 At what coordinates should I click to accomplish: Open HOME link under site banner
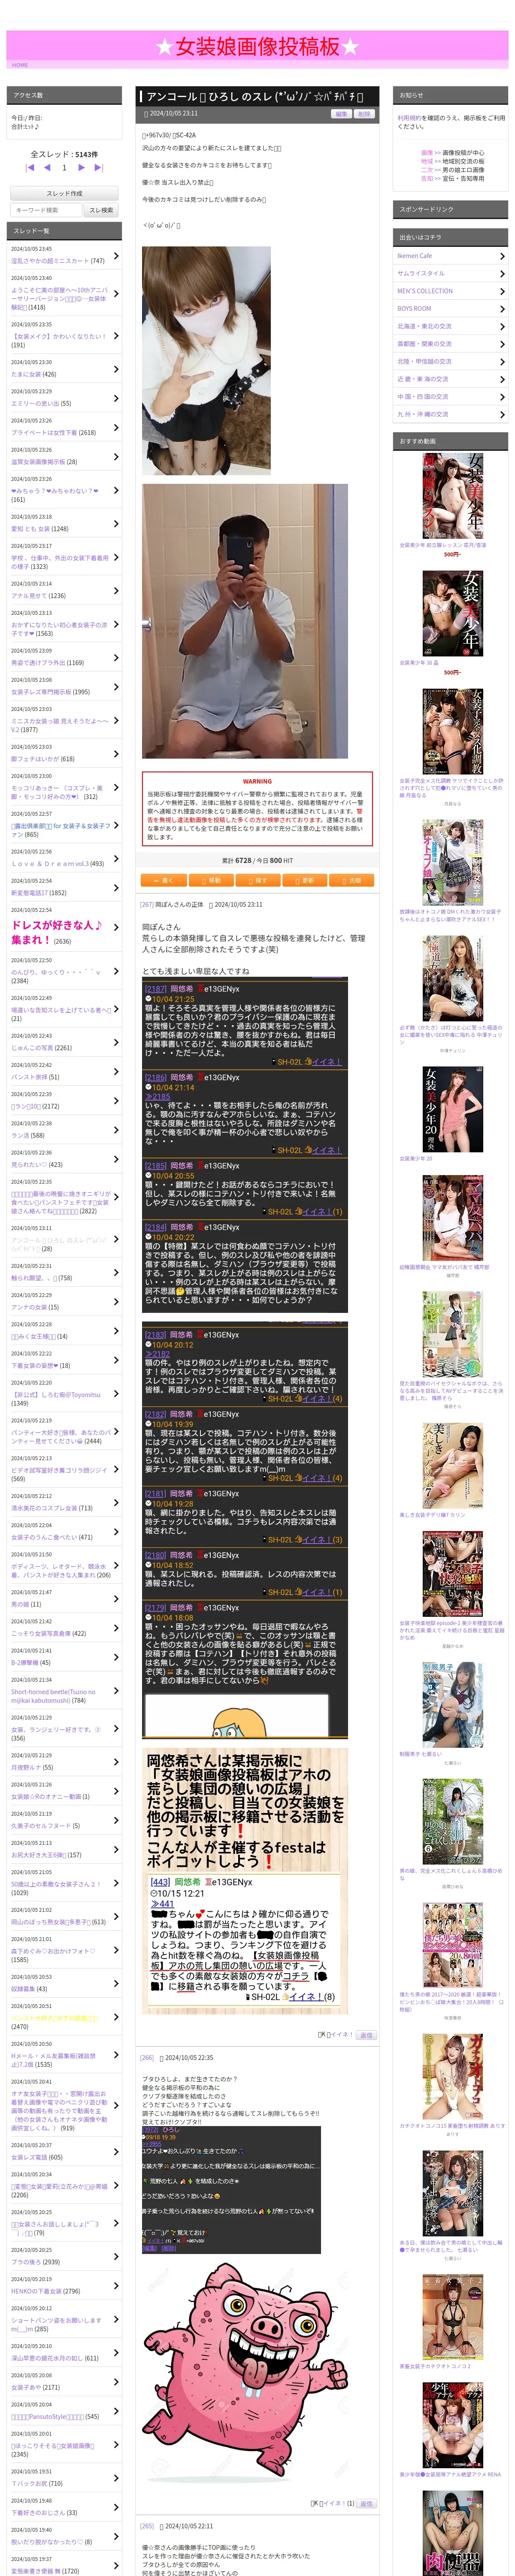[20, 65]
